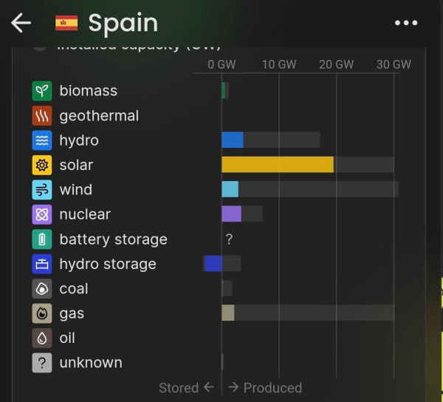443x402 pixels.
Task: Click the battery storage icon
Action: 42,239
